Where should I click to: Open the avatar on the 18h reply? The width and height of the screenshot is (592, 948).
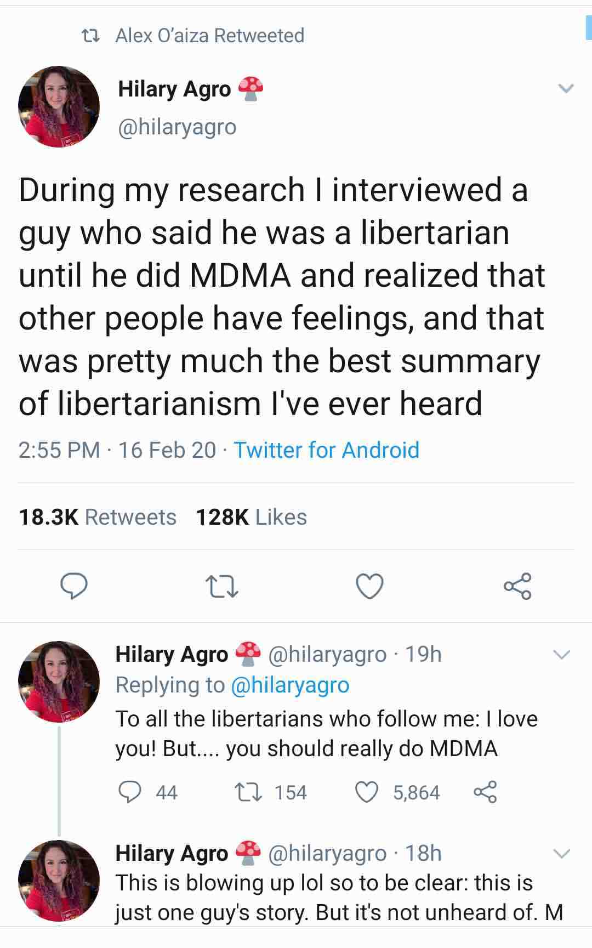coord(59,881)
